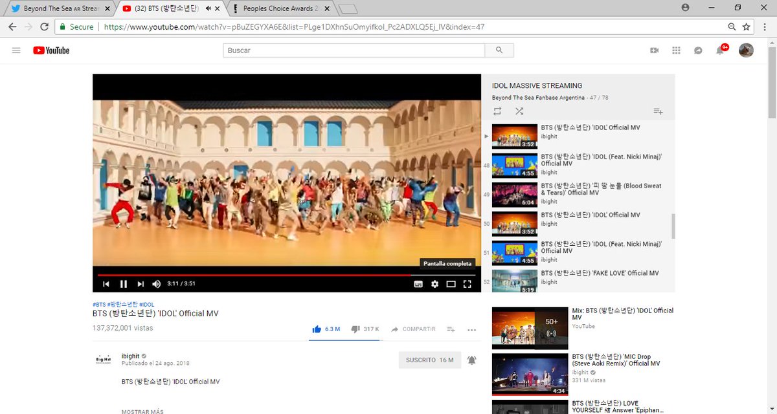This screenshot has width=777, height=414.
Task: Open ibighit channel name link
Action: click(x=130, y=356)
